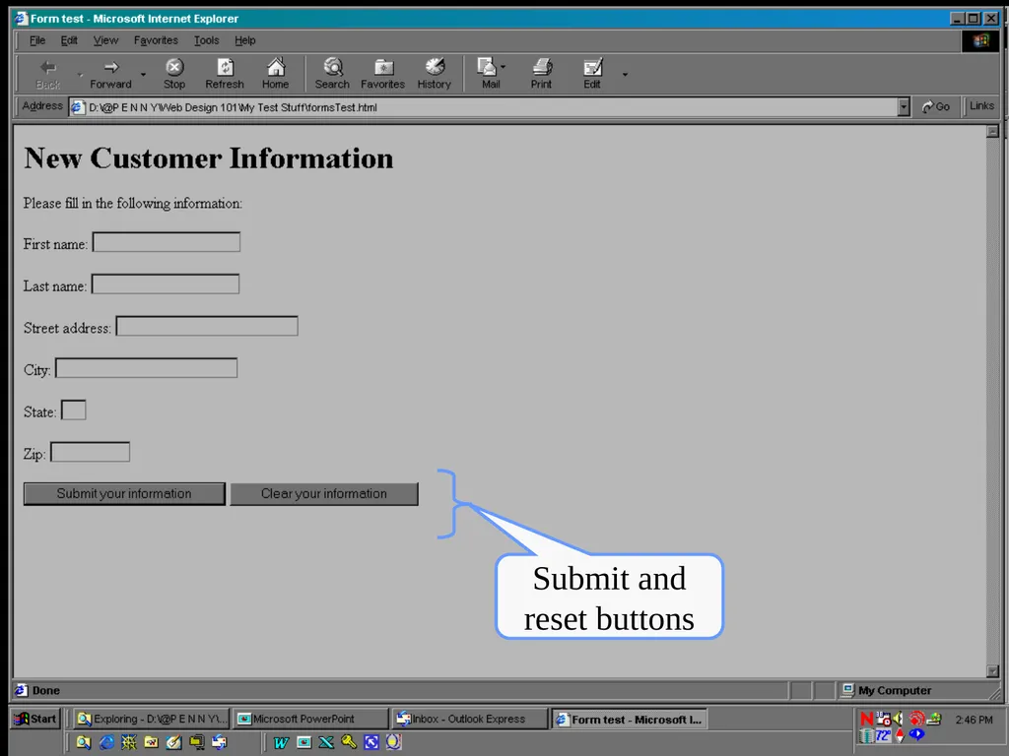
Task: Click Clear your information button
Action: pos(324,494)
